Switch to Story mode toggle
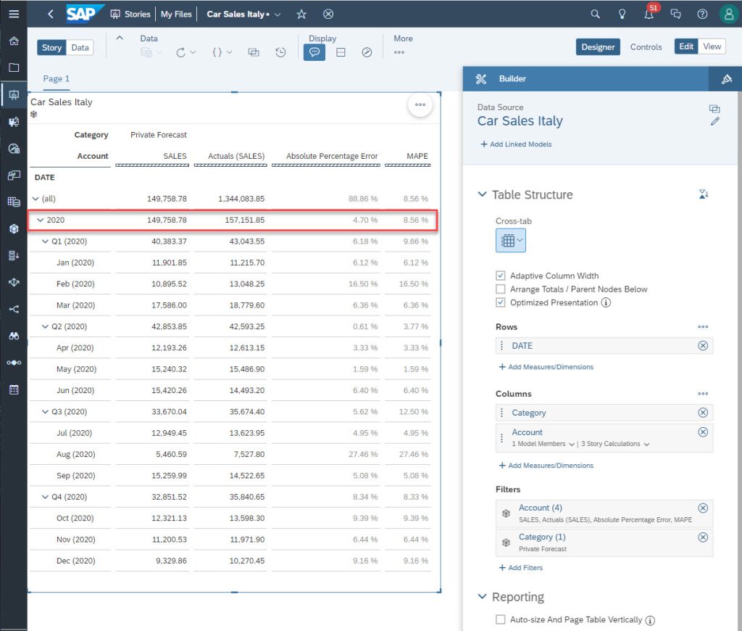This screenshot has height=631, width=742. pos(51,47)
